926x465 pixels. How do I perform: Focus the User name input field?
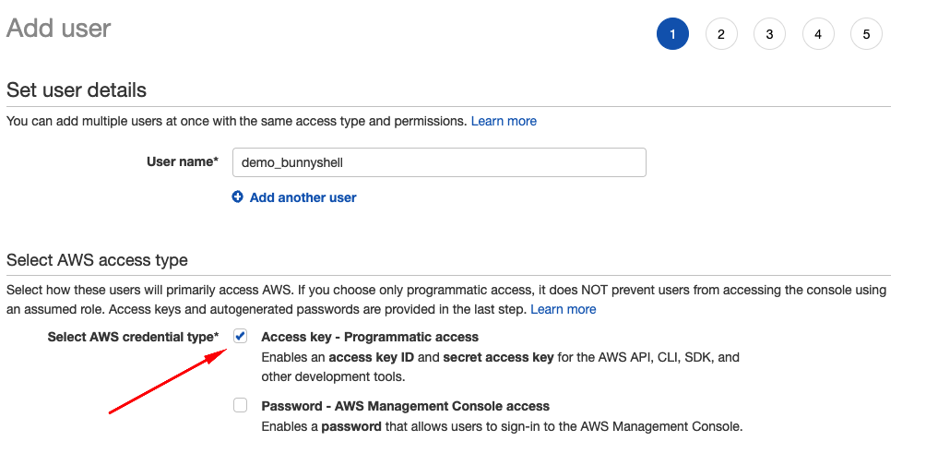coord(439,162)
